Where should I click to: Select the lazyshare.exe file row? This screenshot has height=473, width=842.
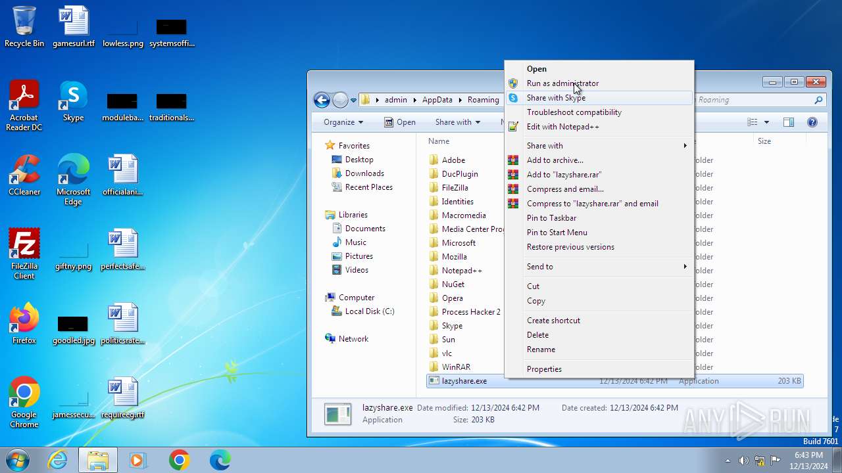[615, 381]
